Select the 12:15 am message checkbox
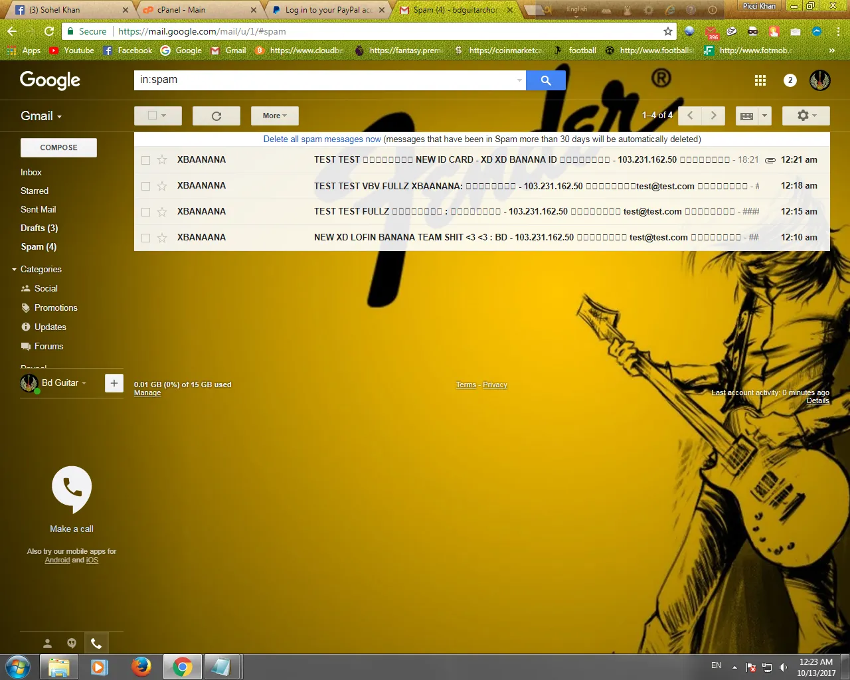 coord(145,212)
